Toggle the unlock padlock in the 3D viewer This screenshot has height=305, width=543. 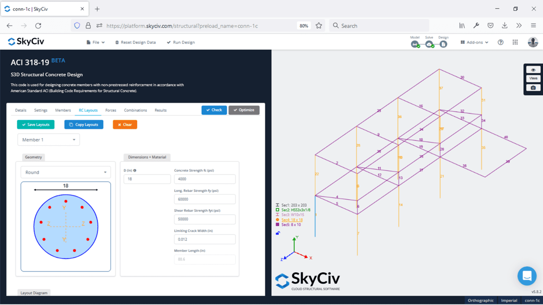277,233
